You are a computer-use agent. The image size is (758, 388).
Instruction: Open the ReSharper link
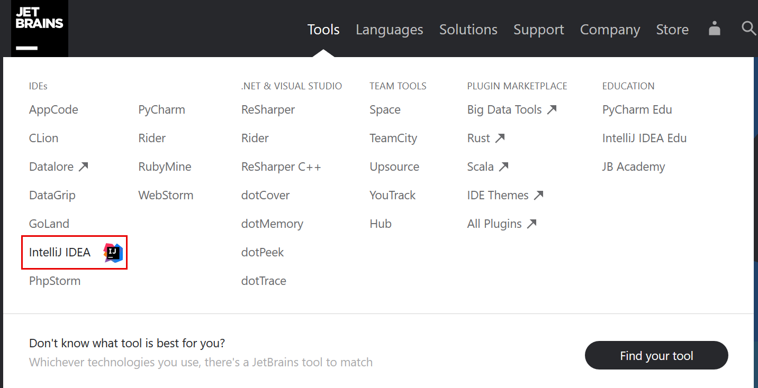point(268,110)
